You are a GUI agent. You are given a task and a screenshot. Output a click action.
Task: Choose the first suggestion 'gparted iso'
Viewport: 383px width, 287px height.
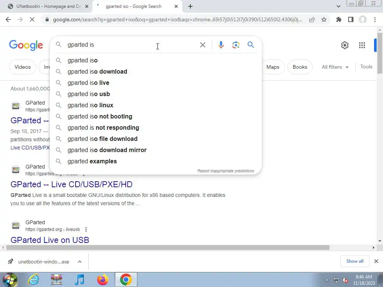click(x=156, y=60)
